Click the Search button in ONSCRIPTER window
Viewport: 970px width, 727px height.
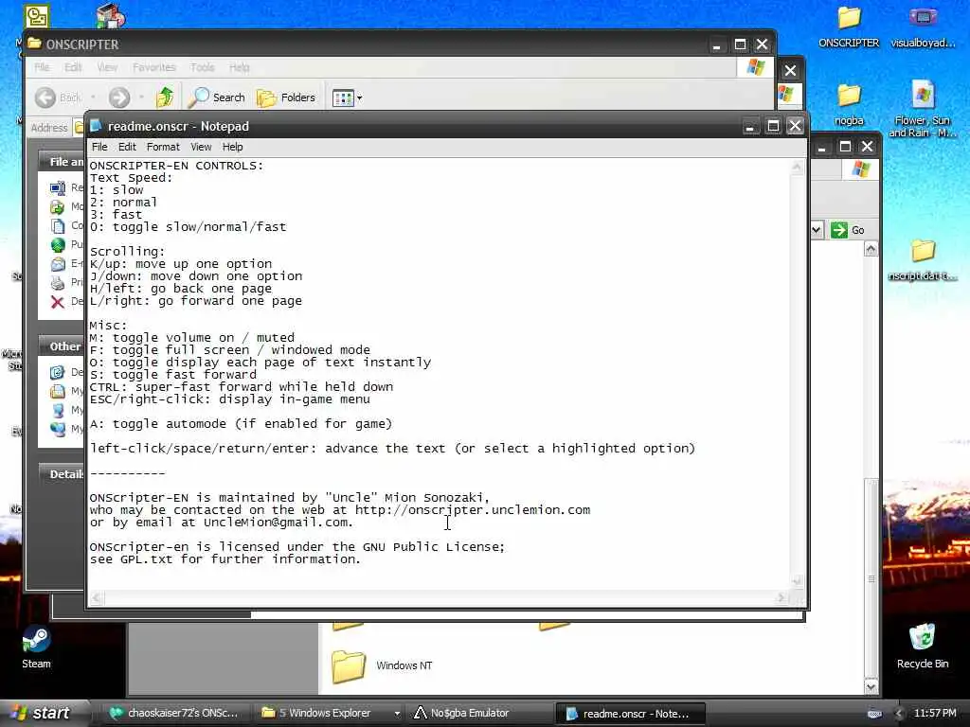coord(217,98)
